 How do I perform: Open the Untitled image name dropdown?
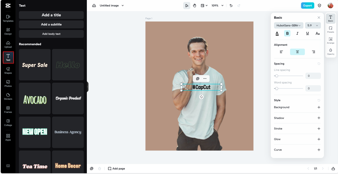tap(112, 6)
